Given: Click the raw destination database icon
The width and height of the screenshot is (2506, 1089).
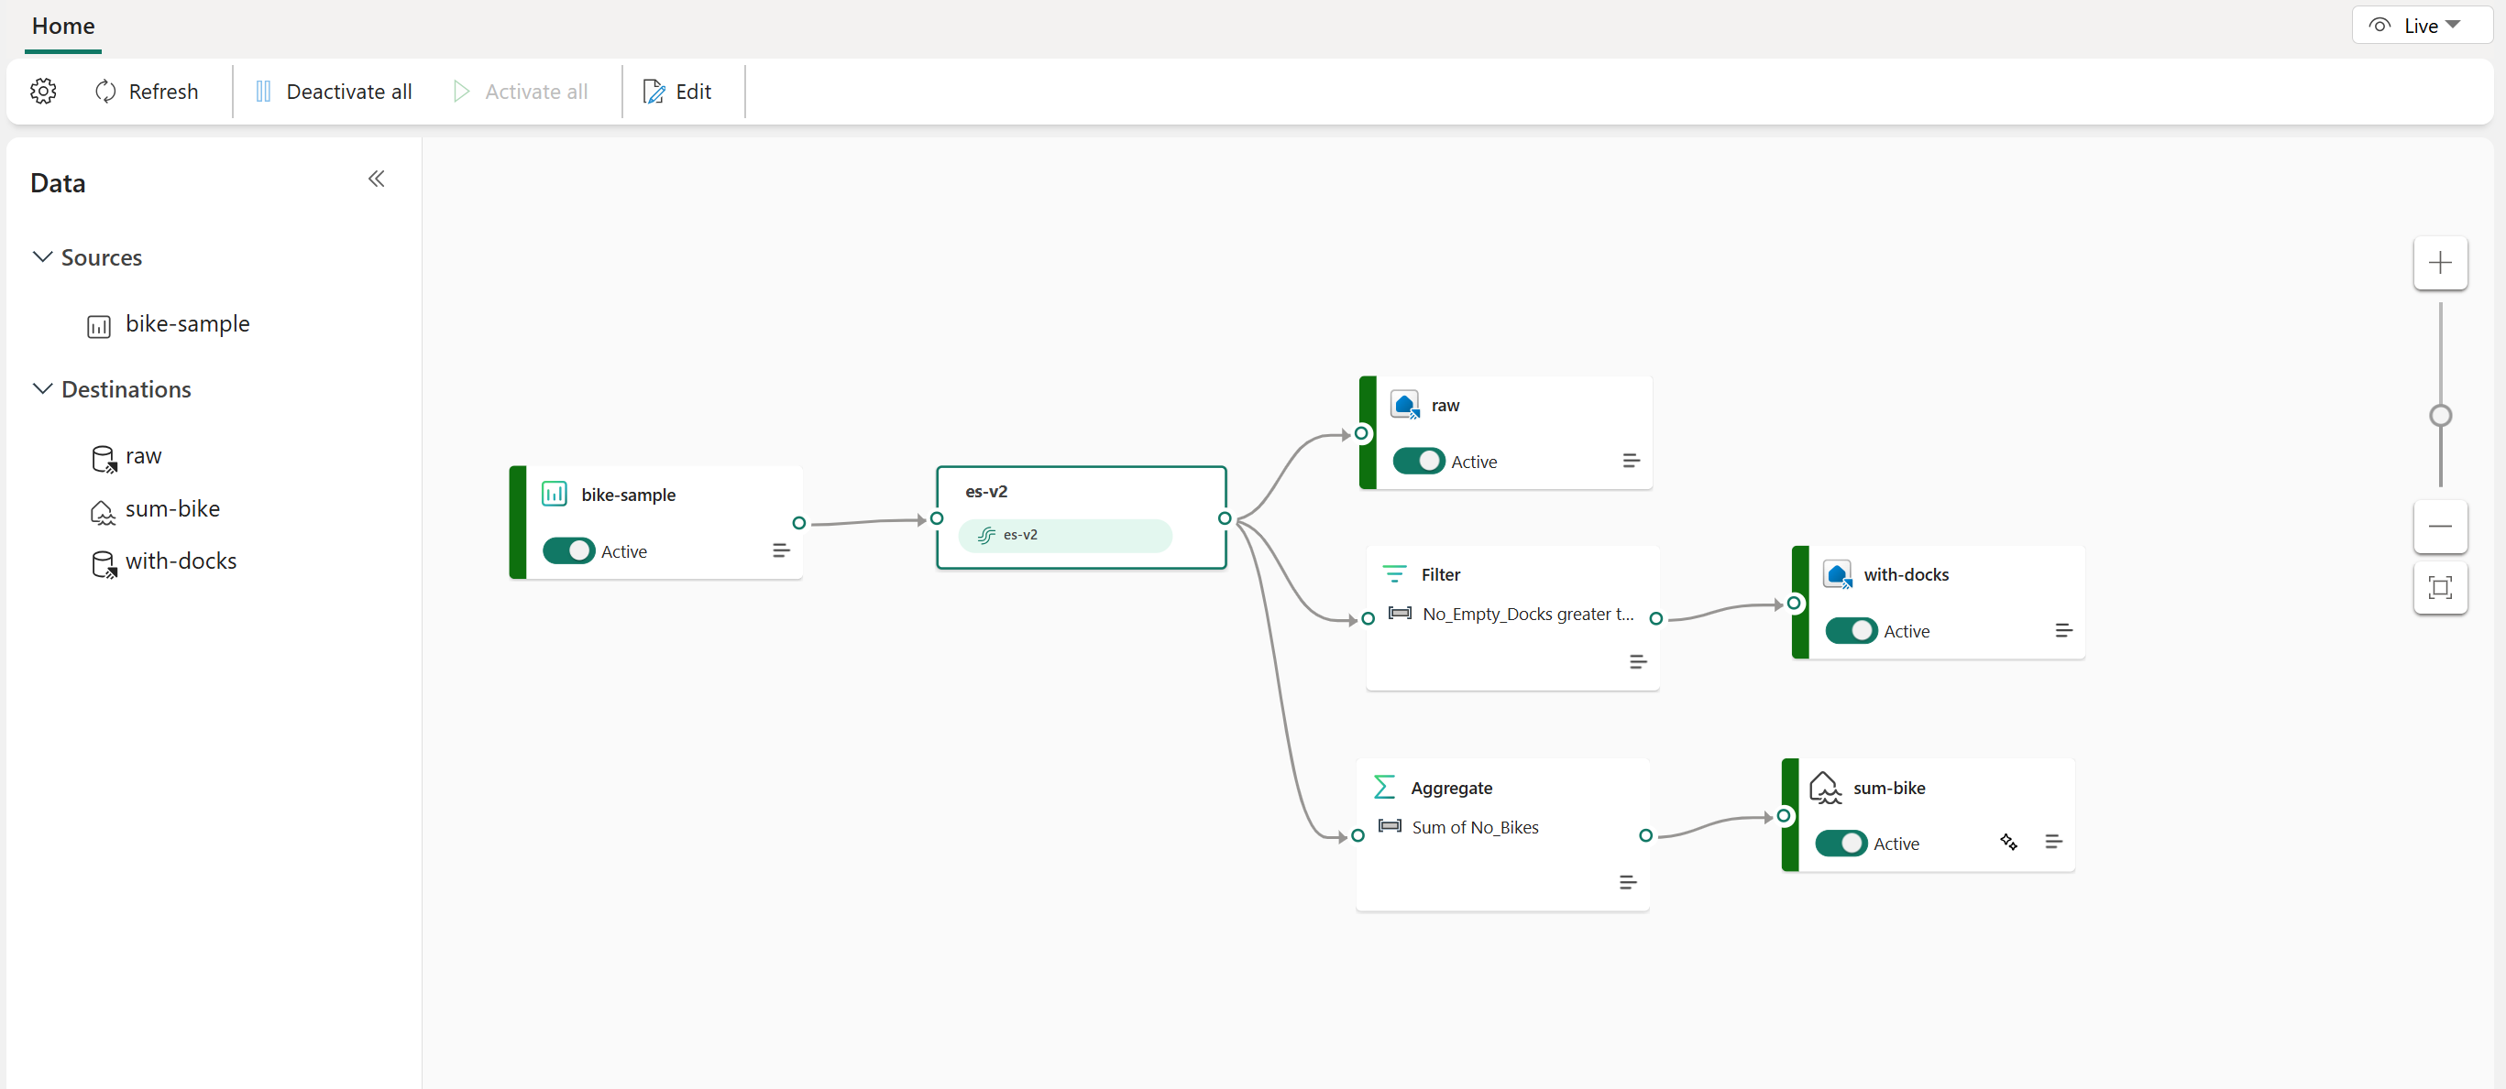Looking at the screenshot, I should [101, 457].
